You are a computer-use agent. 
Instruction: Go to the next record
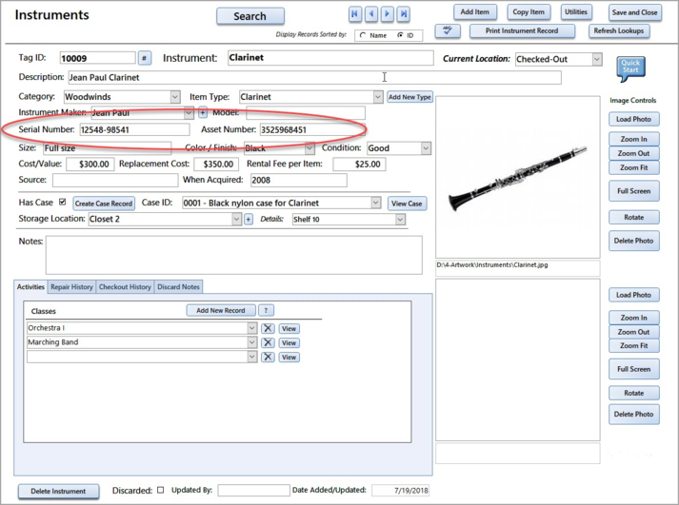pos(388,14)
